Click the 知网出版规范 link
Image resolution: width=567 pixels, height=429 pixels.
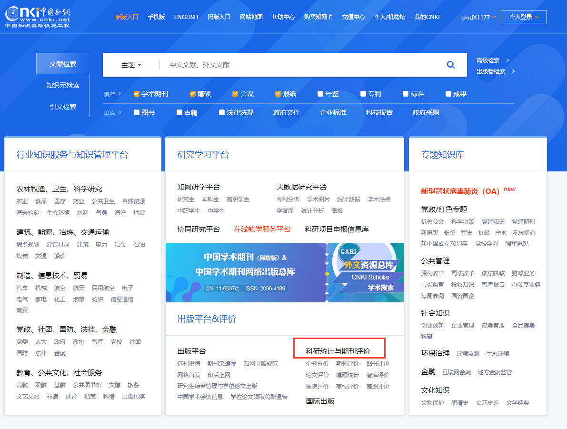pos(261,363)
